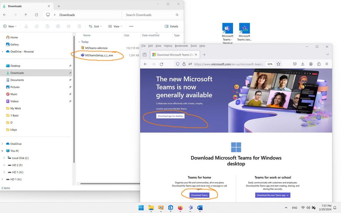The width and height of the screenshot is (341, 213).
Task: Toggle the Details pane in Explorer
Action: 172,26
